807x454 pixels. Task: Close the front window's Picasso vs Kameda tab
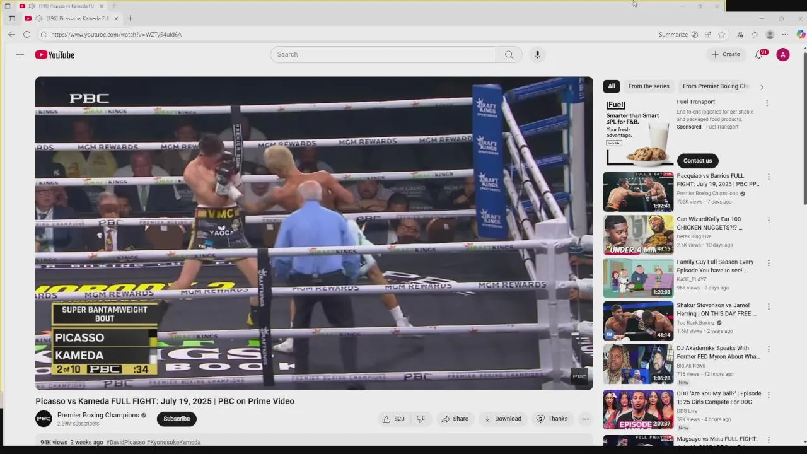pyautogui.click(x=116, y=18)
